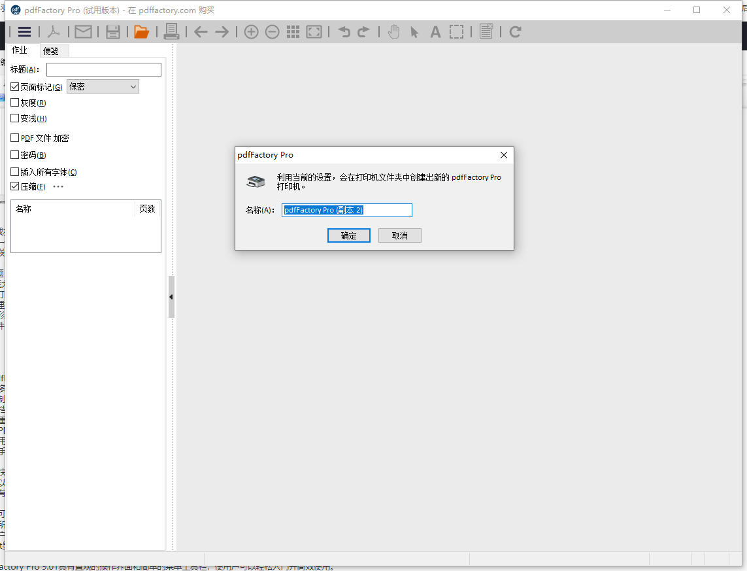Screen dimensions: 747x571
Task: Open the 保密 page mark dropdown
Action: coord(103,86)
